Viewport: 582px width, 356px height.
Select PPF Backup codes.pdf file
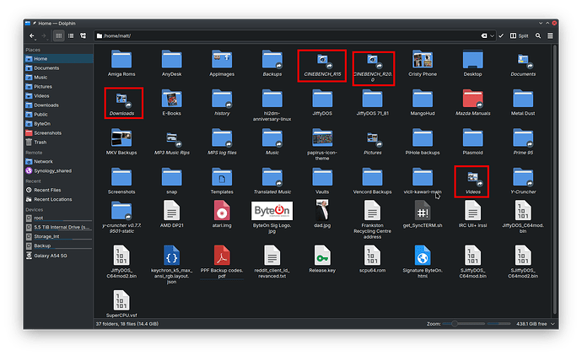(222, 262)
